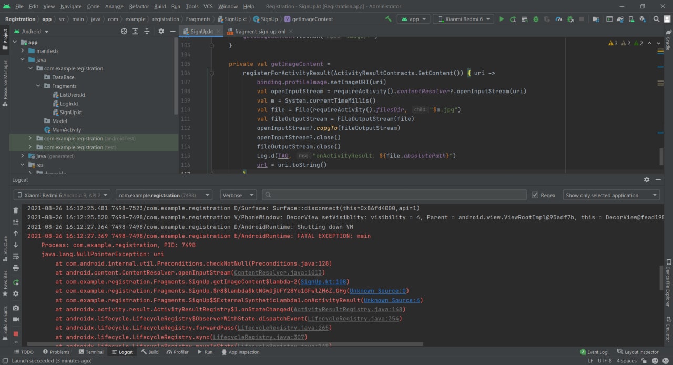673x365 pixels.
Task: Run the app with green play icon
Action: click(x=501, y=19)
